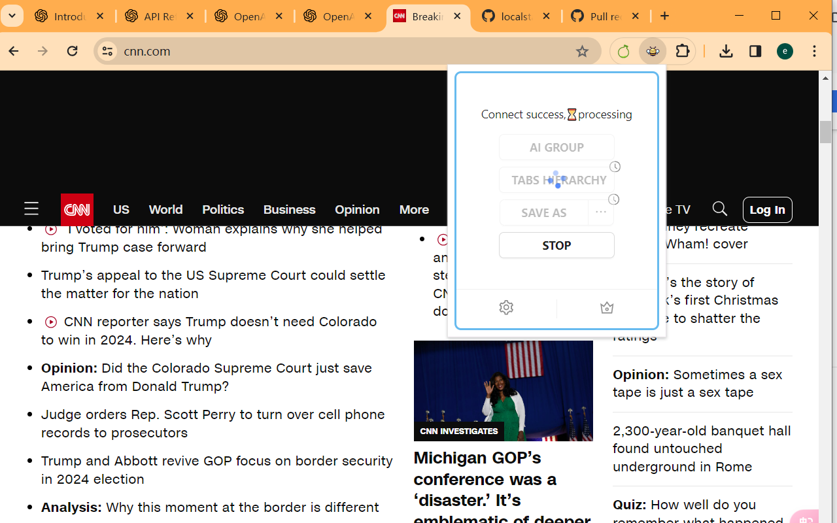Close the Introdu... tab
837x523 pixels.
tap(100, 16)
